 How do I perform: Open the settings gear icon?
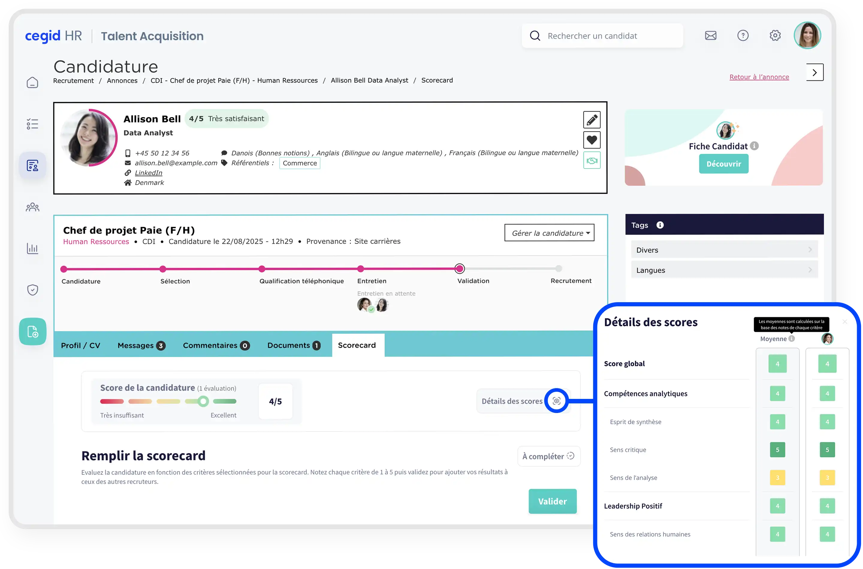[x=775, y=36]
